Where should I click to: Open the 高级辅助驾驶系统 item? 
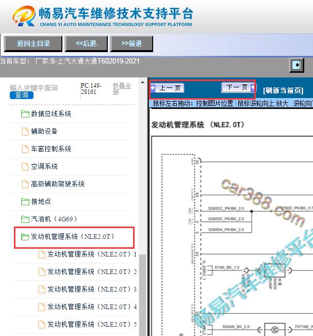pos(58,184)
